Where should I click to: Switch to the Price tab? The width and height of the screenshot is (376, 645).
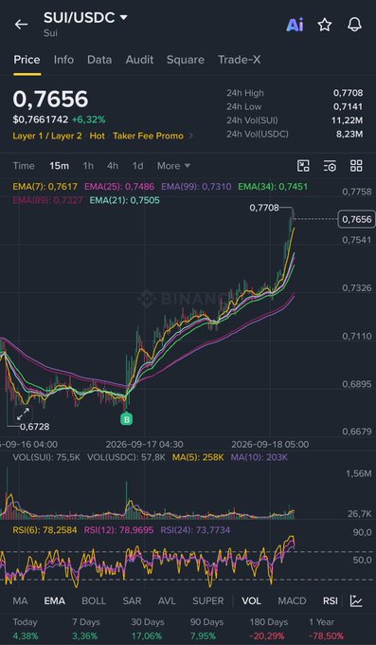(x=27, y=60)
